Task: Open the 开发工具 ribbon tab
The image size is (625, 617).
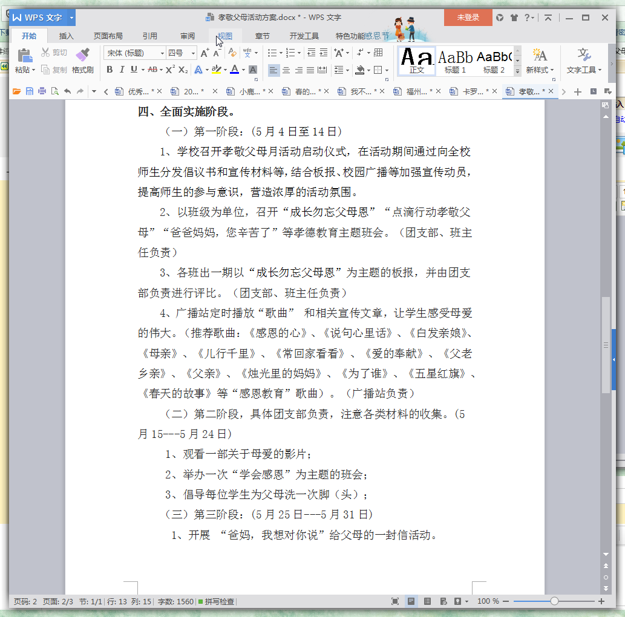Action: click(304, 36)
